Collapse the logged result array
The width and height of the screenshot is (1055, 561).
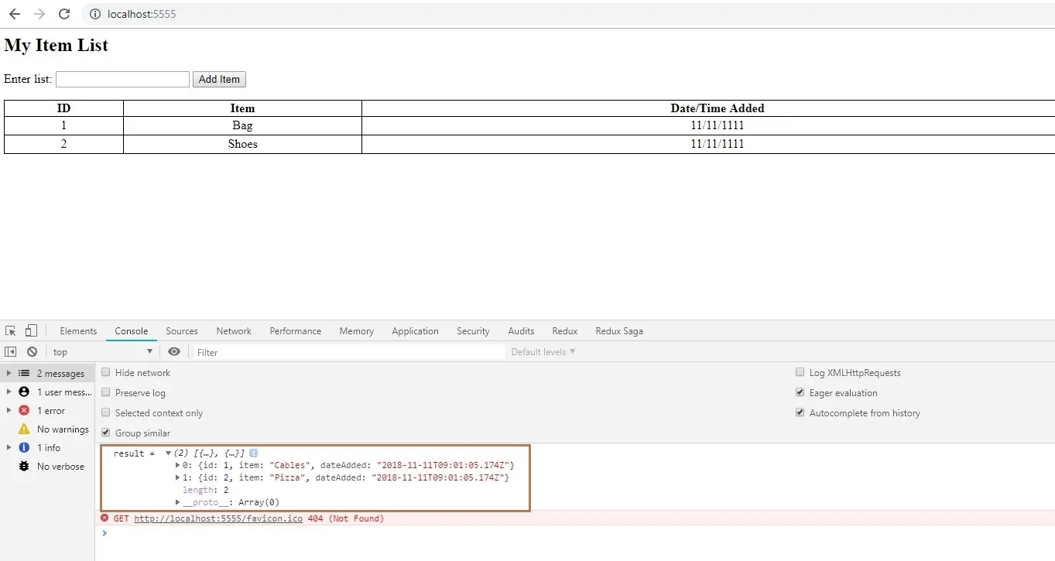pos(168,453)
